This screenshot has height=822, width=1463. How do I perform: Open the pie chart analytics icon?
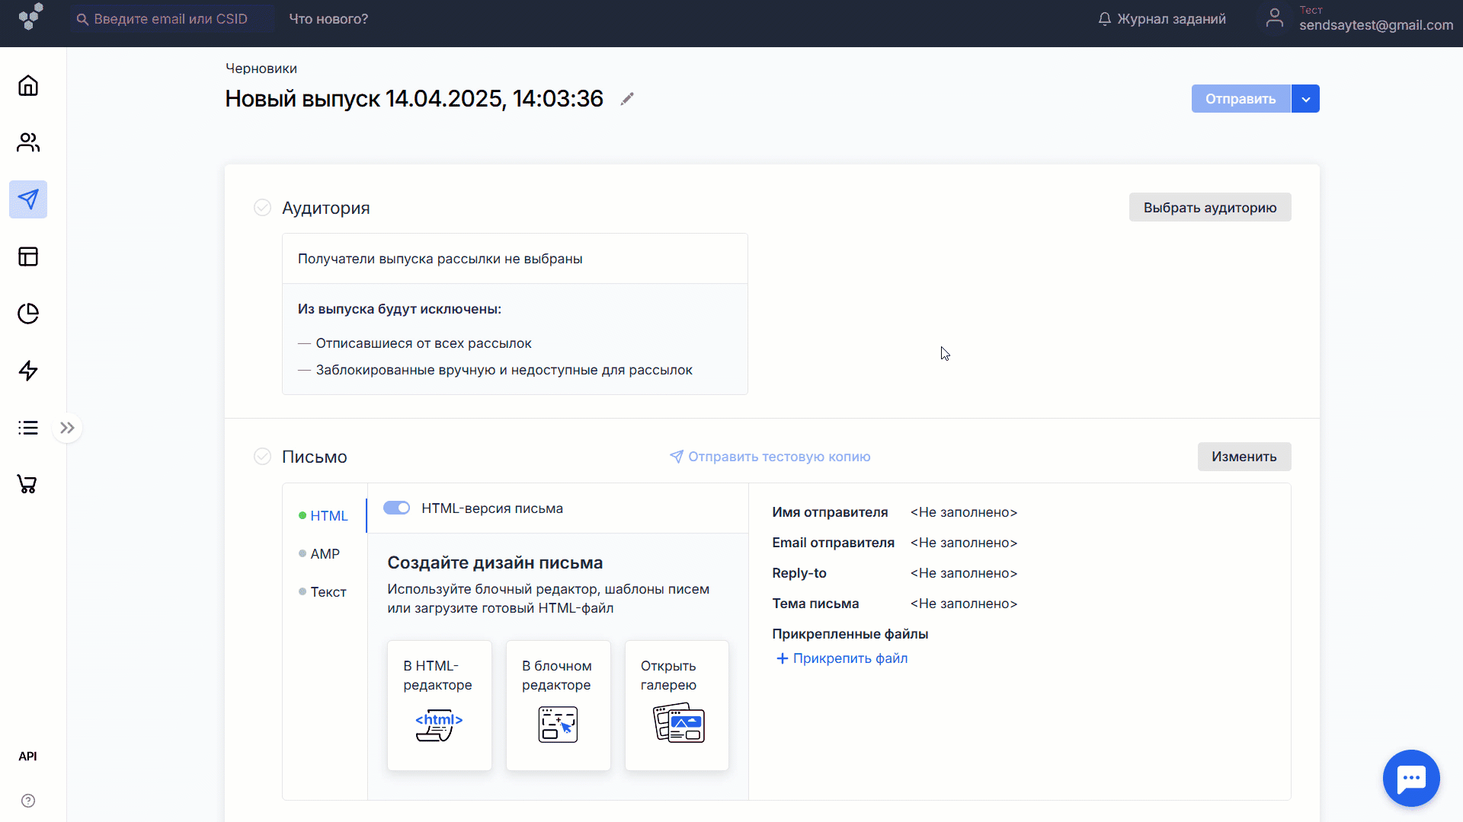tap(28, 314)
